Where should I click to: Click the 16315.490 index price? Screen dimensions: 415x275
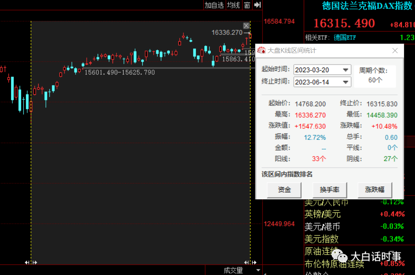(x=344, y=23)
